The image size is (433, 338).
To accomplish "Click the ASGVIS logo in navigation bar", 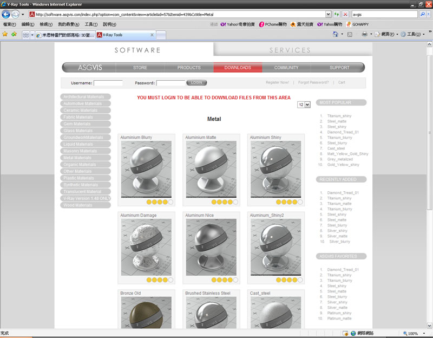I will 90,67.
